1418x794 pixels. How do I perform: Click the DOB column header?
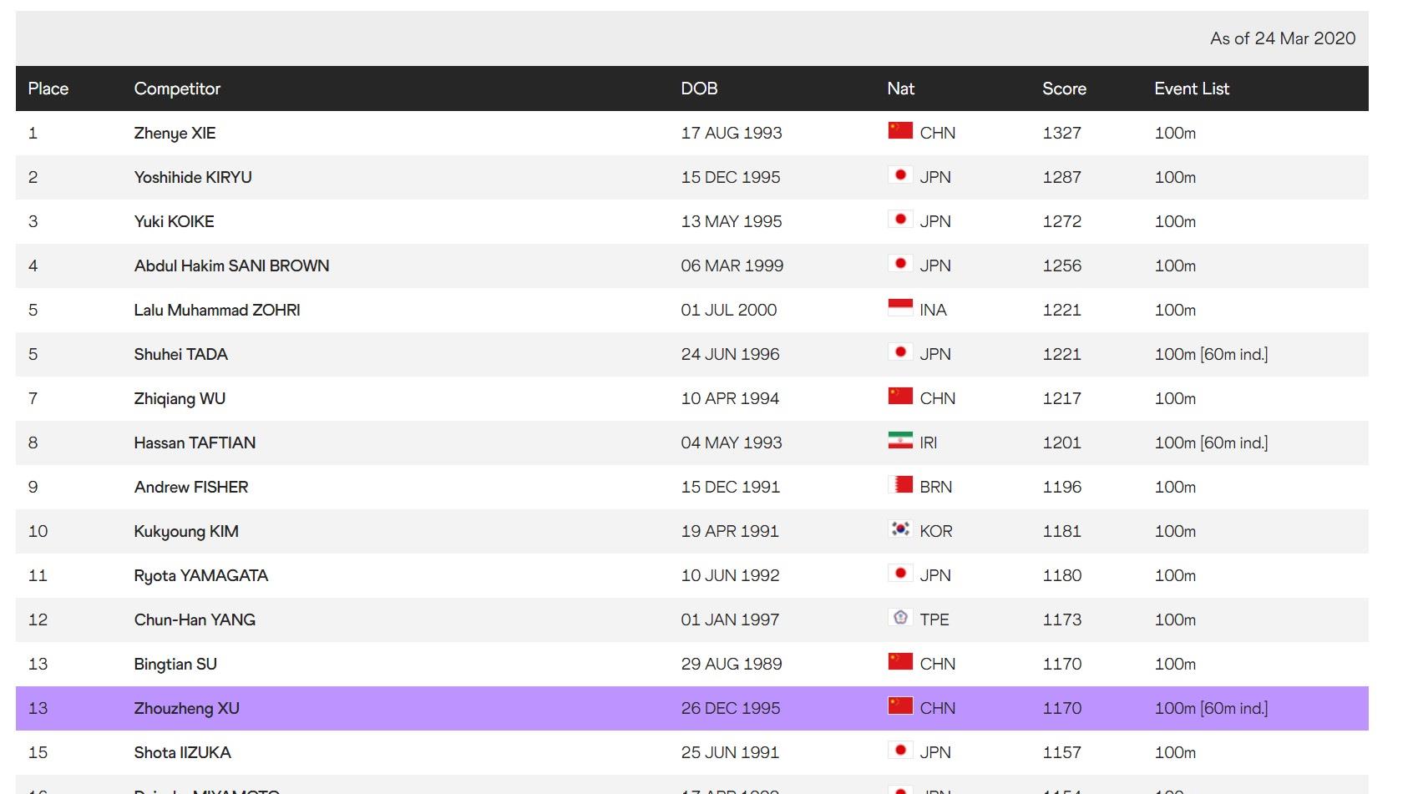coord(699,89)
